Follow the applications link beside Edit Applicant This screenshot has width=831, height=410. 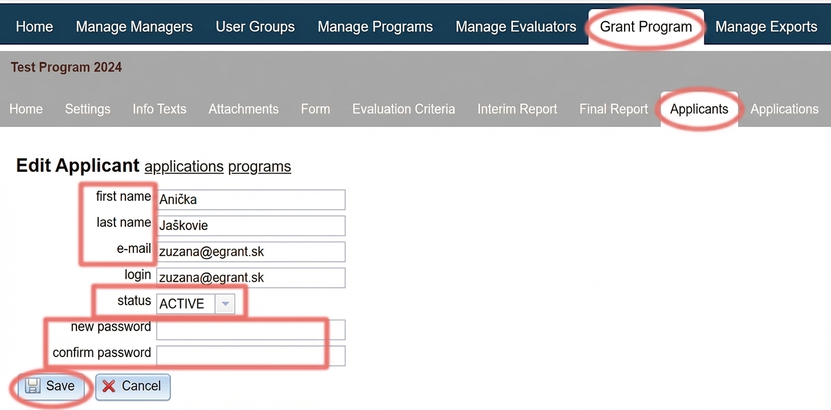click(184, 166)
